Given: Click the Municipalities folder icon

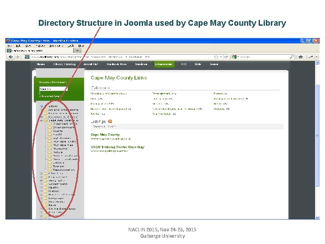Looking at the screenshot, I should pyautogui.click(x=50, y=145).
